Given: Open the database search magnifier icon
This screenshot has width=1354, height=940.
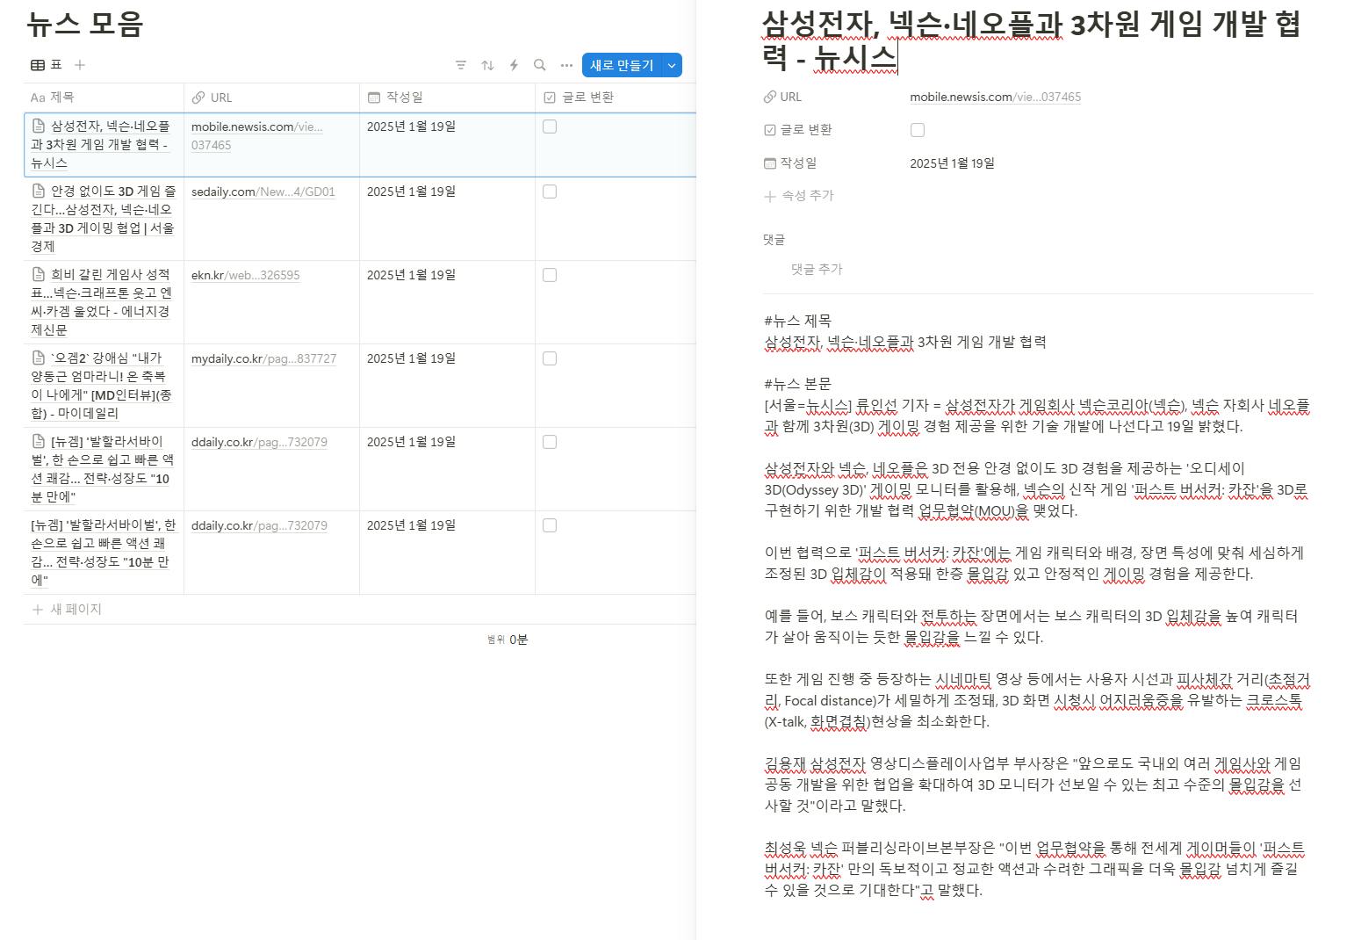Looking at the screenshot, I should point(540,65).
